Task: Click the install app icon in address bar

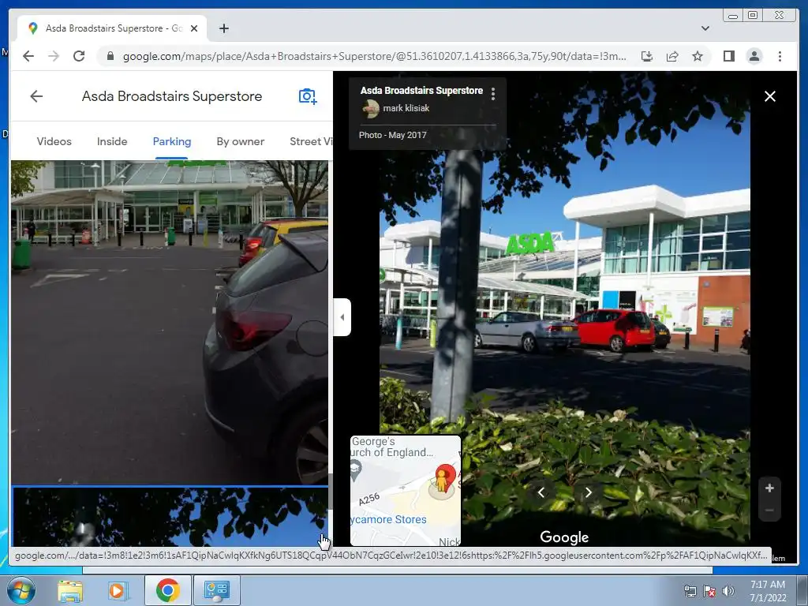Action: pos(647,56)
